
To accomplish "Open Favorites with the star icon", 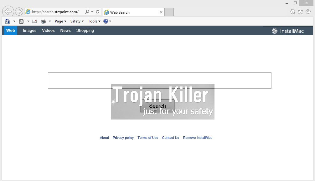I will point(300,12).
